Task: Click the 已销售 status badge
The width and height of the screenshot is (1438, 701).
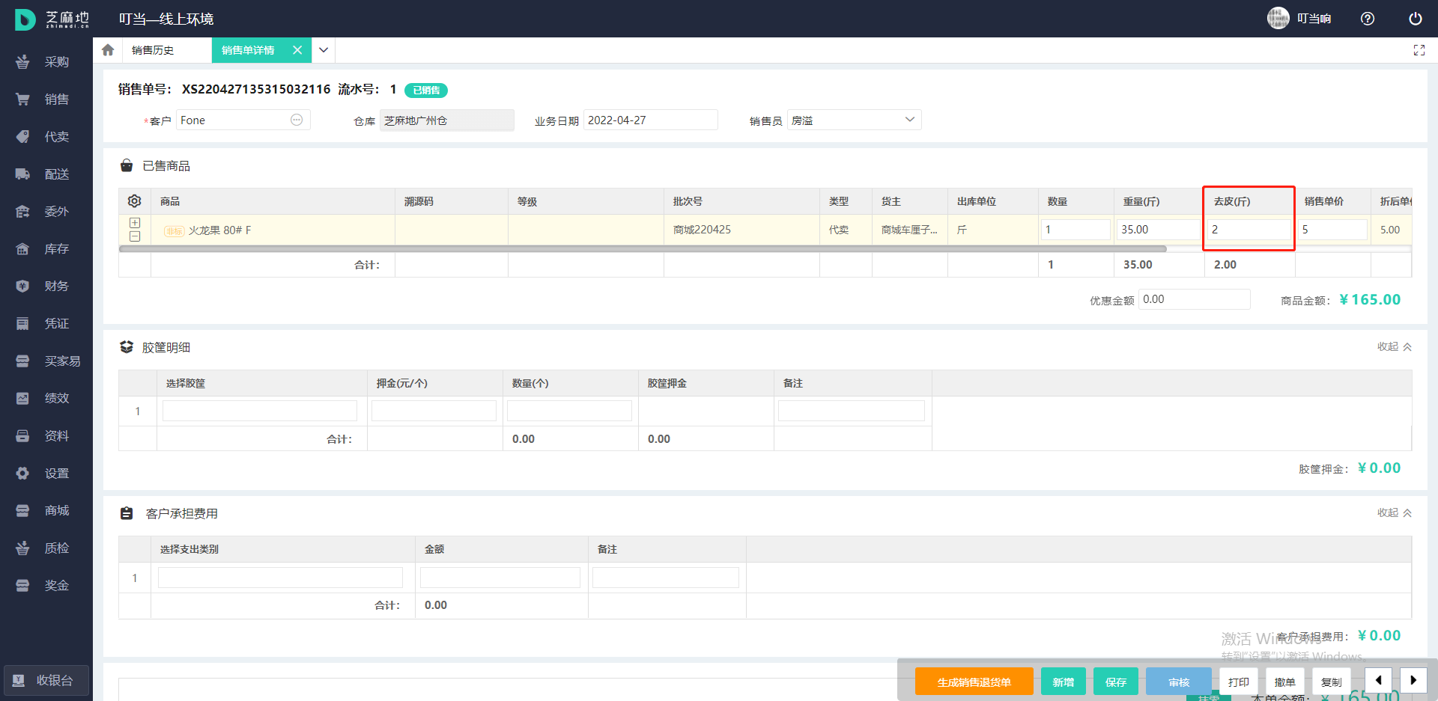Action: (426, 90)
